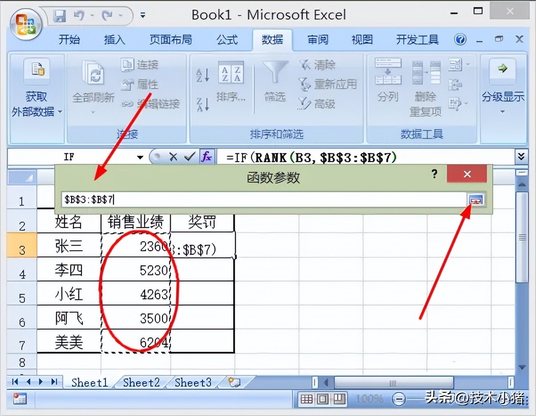Open the Name Box dropdown arrow
The height and width of the screenshot is (416, 536).
click(140, 157)
